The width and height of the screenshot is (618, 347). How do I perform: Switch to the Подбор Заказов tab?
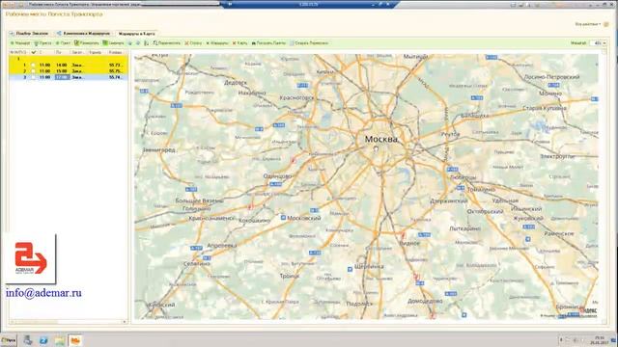click(x=28, y=34)
